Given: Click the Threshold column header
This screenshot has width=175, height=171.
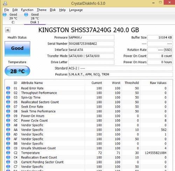Looking at the screenshot, I should point(132,83).
